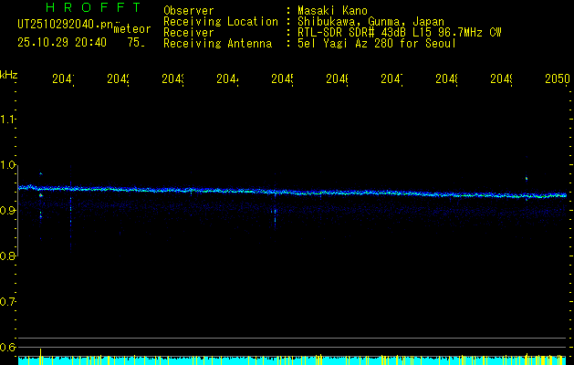Click the 0.7 frequency axis label

[8, 302]
